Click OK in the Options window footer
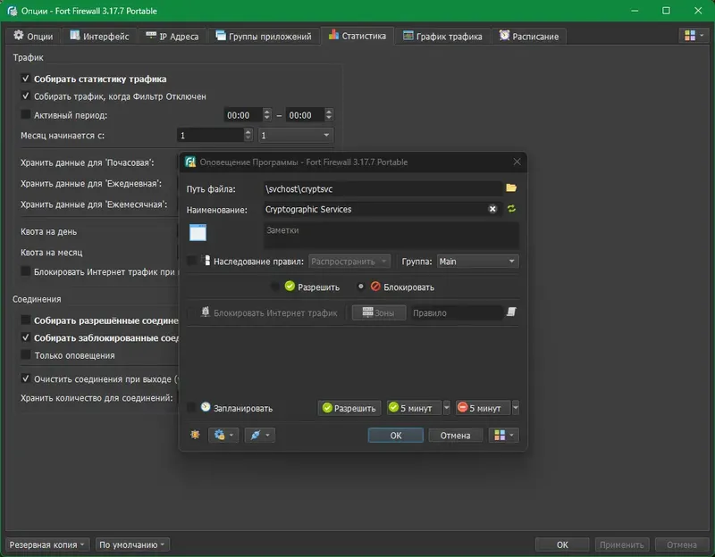This screenshot has height=557, width=715. coord(562,545)
